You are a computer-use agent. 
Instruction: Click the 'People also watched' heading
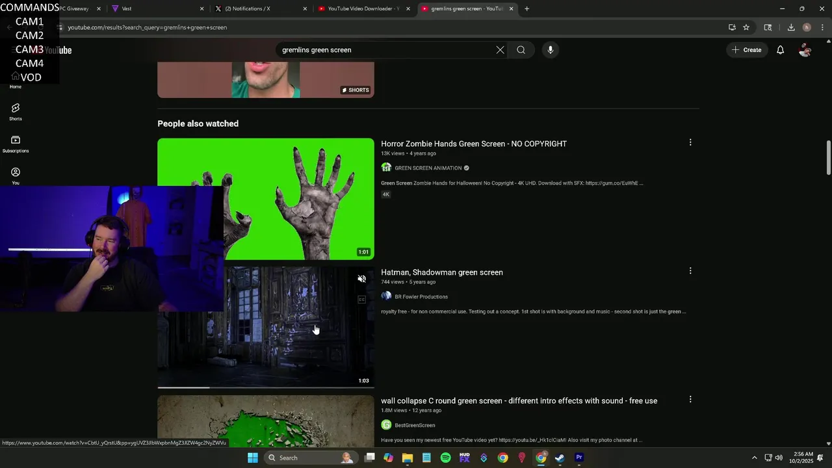tap(198, 123)
